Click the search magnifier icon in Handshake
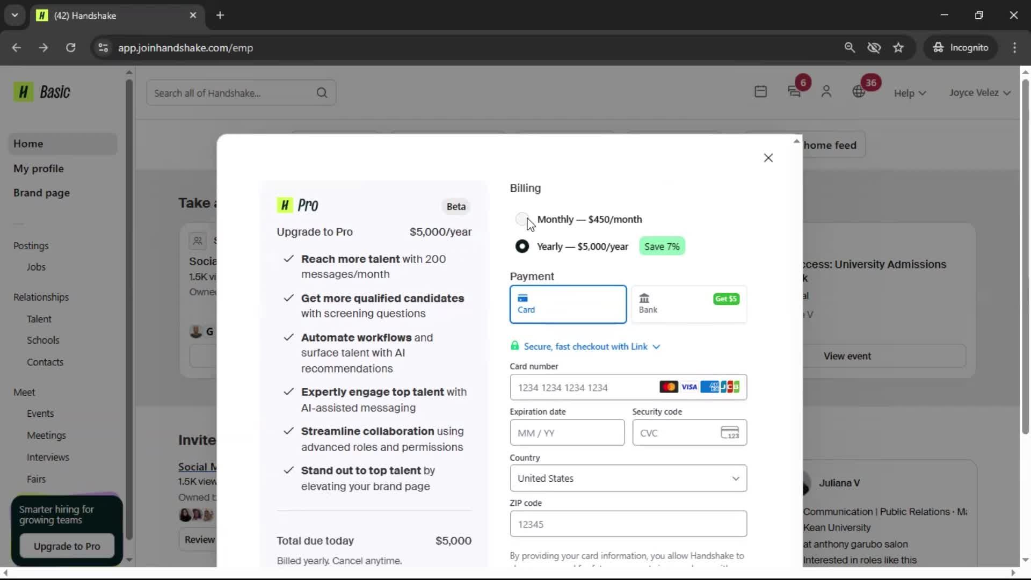This screenshot has width=1031, height=580. pyautogui.click(x=322, y=93)
